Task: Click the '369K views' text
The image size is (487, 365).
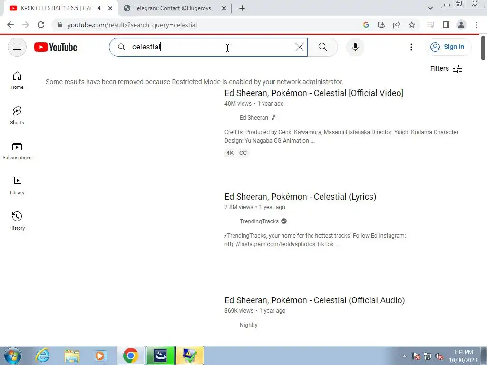Action: [239, 311]
